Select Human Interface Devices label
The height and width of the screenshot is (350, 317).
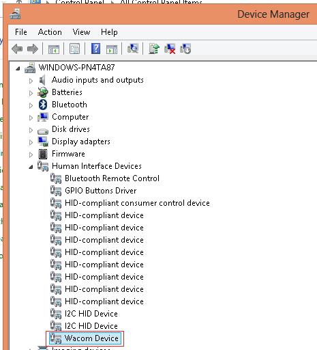click(x=97, y=166)
